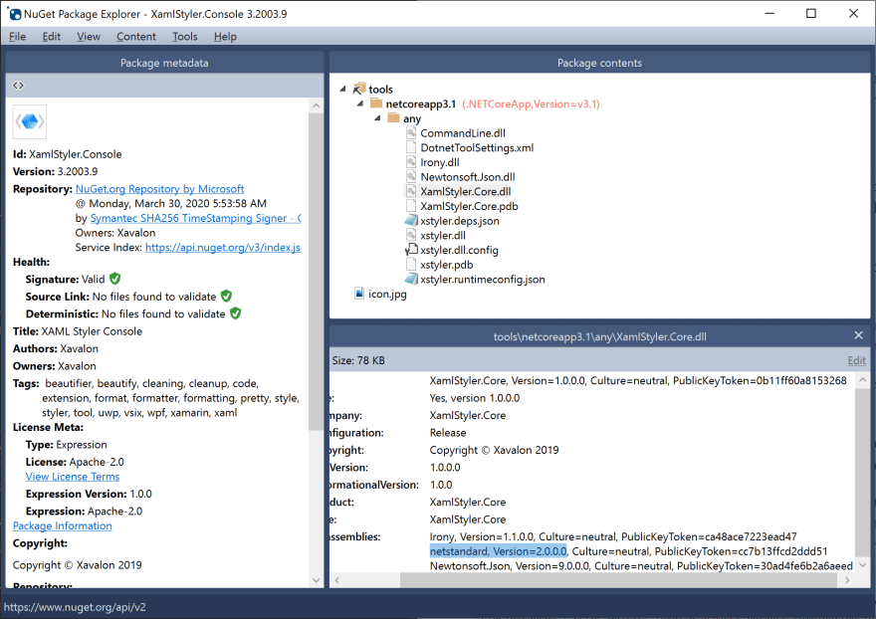Click the XamlStyler package icon image

coord(30,121)
